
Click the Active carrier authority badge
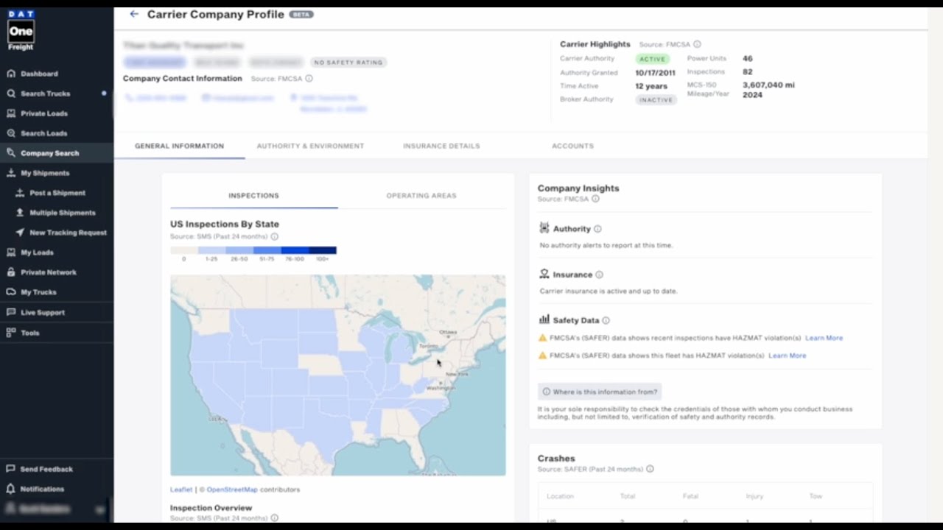(x=653, y=59)
